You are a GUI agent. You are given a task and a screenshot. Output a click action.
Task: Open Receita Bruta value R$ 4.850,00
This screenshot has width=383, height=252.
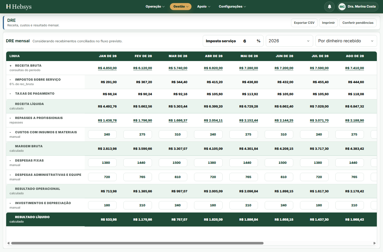point(107,68)
